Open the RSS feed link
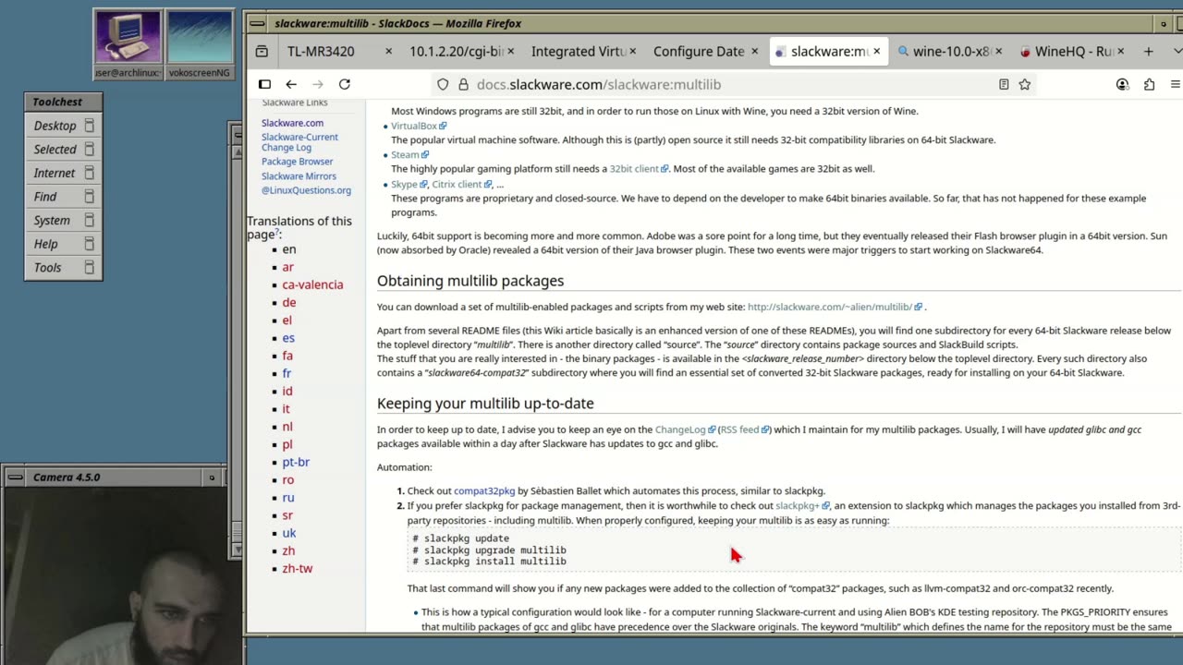Viewport: 1183px width, 665px height. (744, 429)
